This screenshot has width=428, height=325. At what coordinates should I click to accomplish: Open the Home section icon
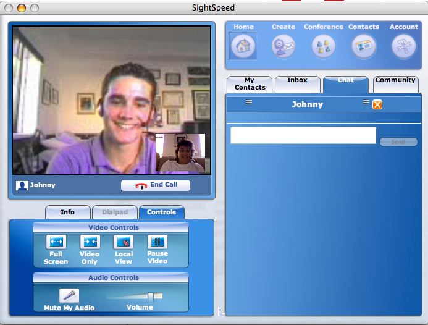(x=243, y=46)
